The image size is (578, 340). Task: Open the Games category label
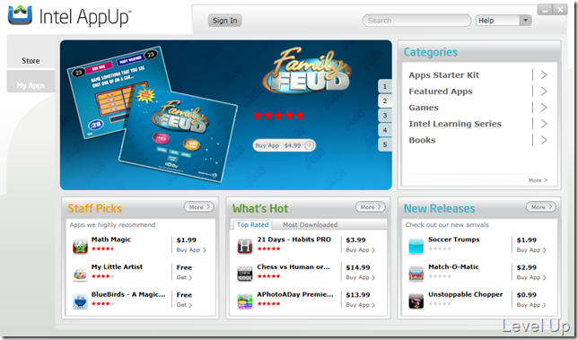tap(424, 108)
